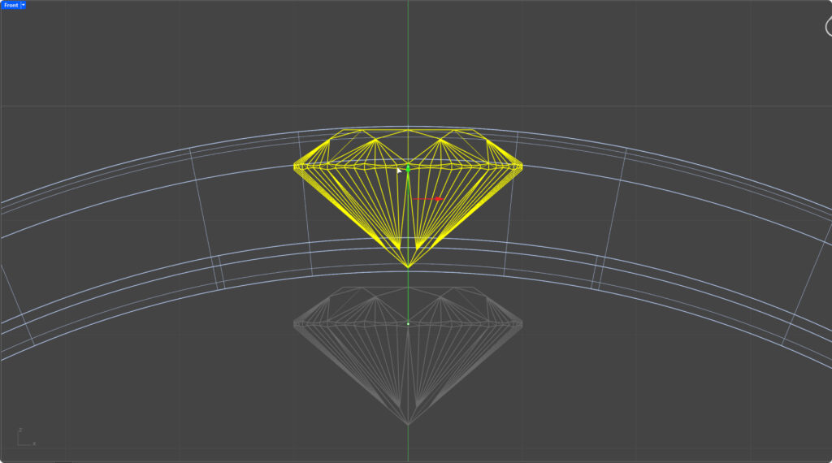Click the red gumball axis shaft
The height and width of the screenshot is (463, 832).
point(424,198)
